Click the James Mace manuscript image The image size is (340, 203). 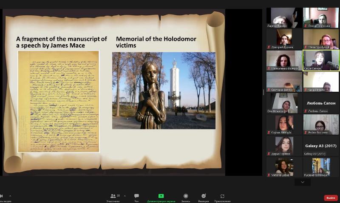(x=59, y=101)
